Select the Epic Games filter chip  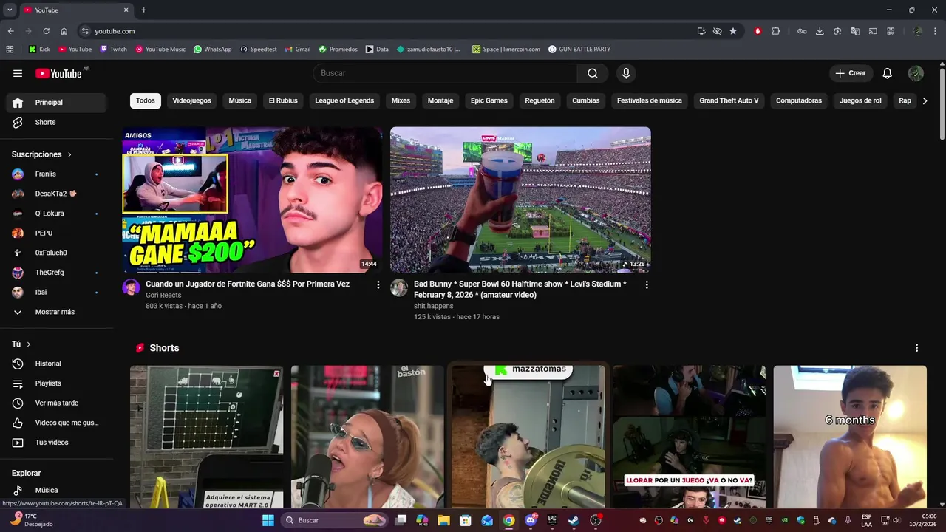point(489,100)
